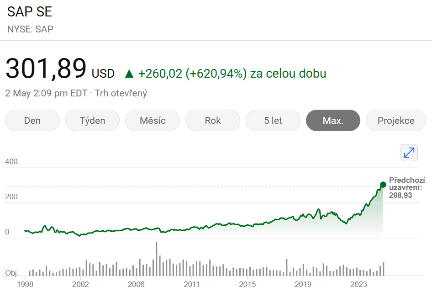Click the 1998 year label on timeline
Screen dimensions: 432x292
[26, 284]
